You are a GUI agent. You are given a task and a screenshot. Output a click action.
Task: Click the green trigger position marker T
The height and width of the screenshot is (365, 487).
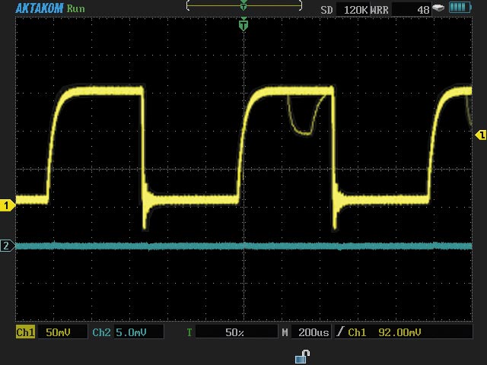(x=243, y=25)
